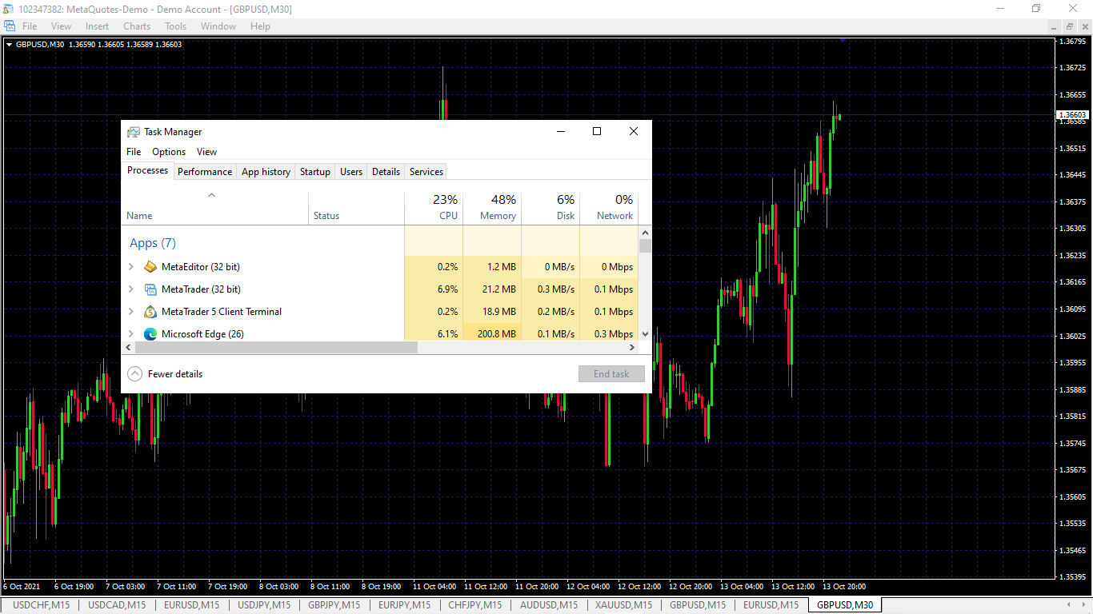Image resolution: width=1093 pixels, height=614 pixels.
Task: Click the Fewer details collapse arrow icon
Action: pyautogui.click(x=134, y=374)
